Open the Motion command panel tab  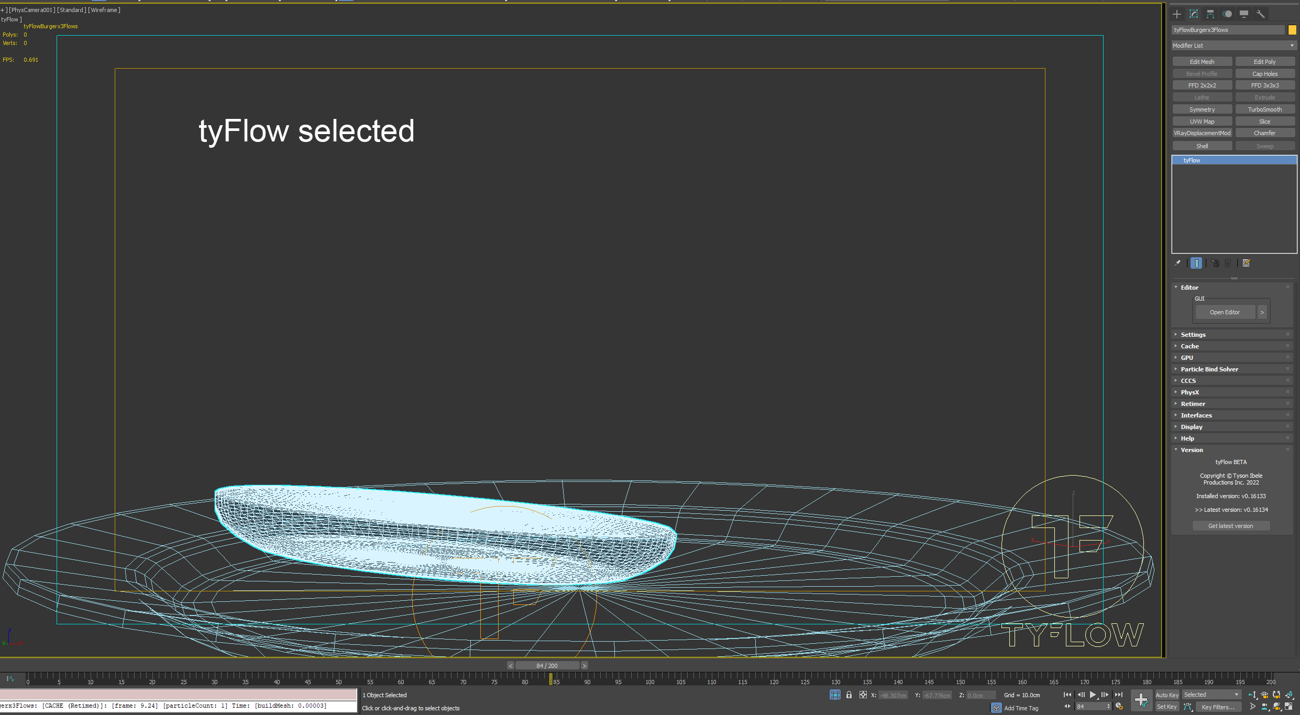coord(1227,14)
